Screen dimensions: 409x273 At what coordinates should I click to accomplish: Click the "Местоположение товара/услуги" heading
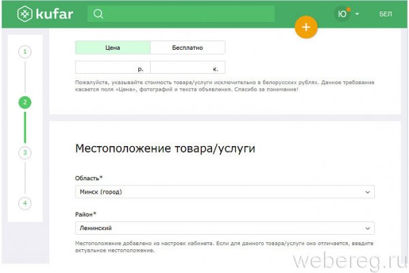tap(164, 148)
